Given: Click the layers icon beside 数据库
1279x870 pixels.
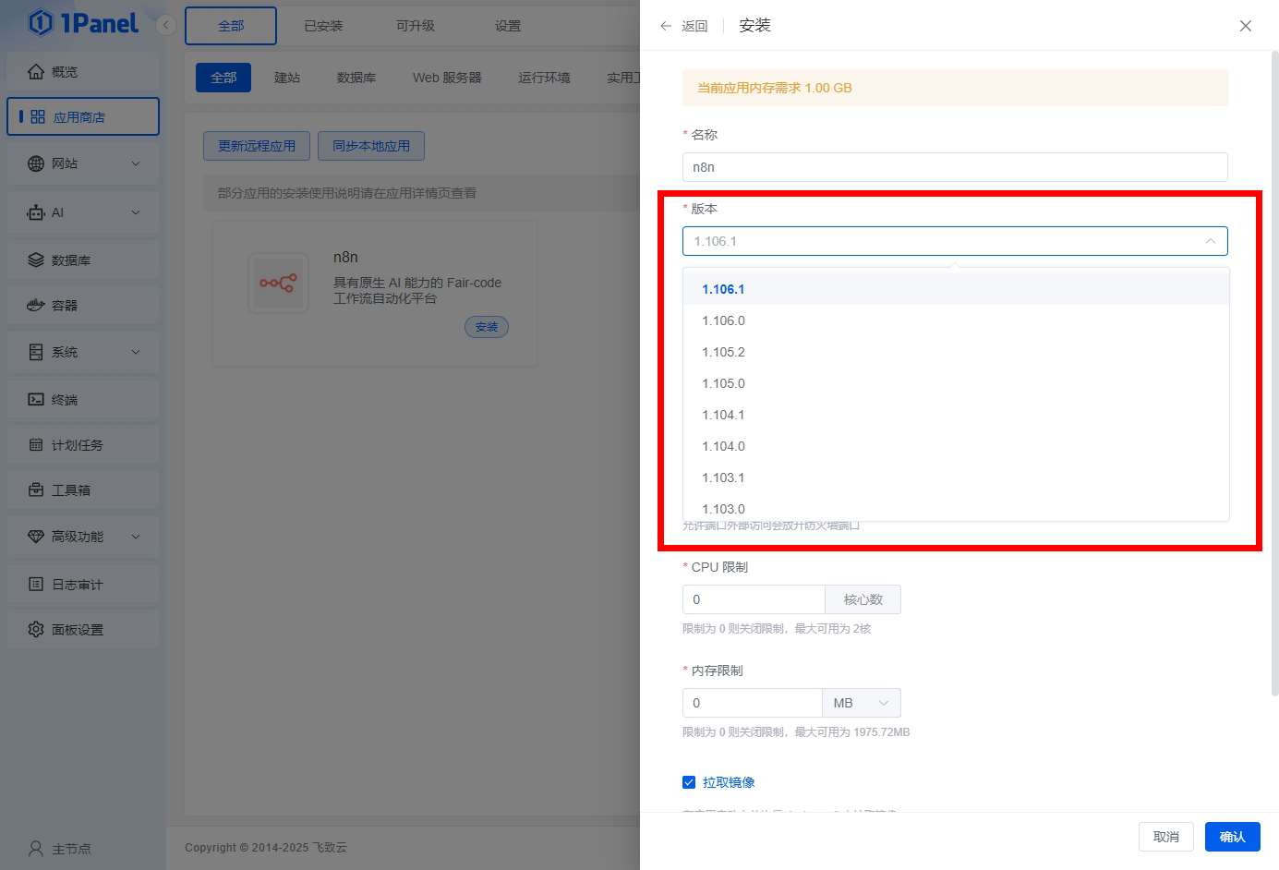Looking at the screenshot, I should coord(36,260).
